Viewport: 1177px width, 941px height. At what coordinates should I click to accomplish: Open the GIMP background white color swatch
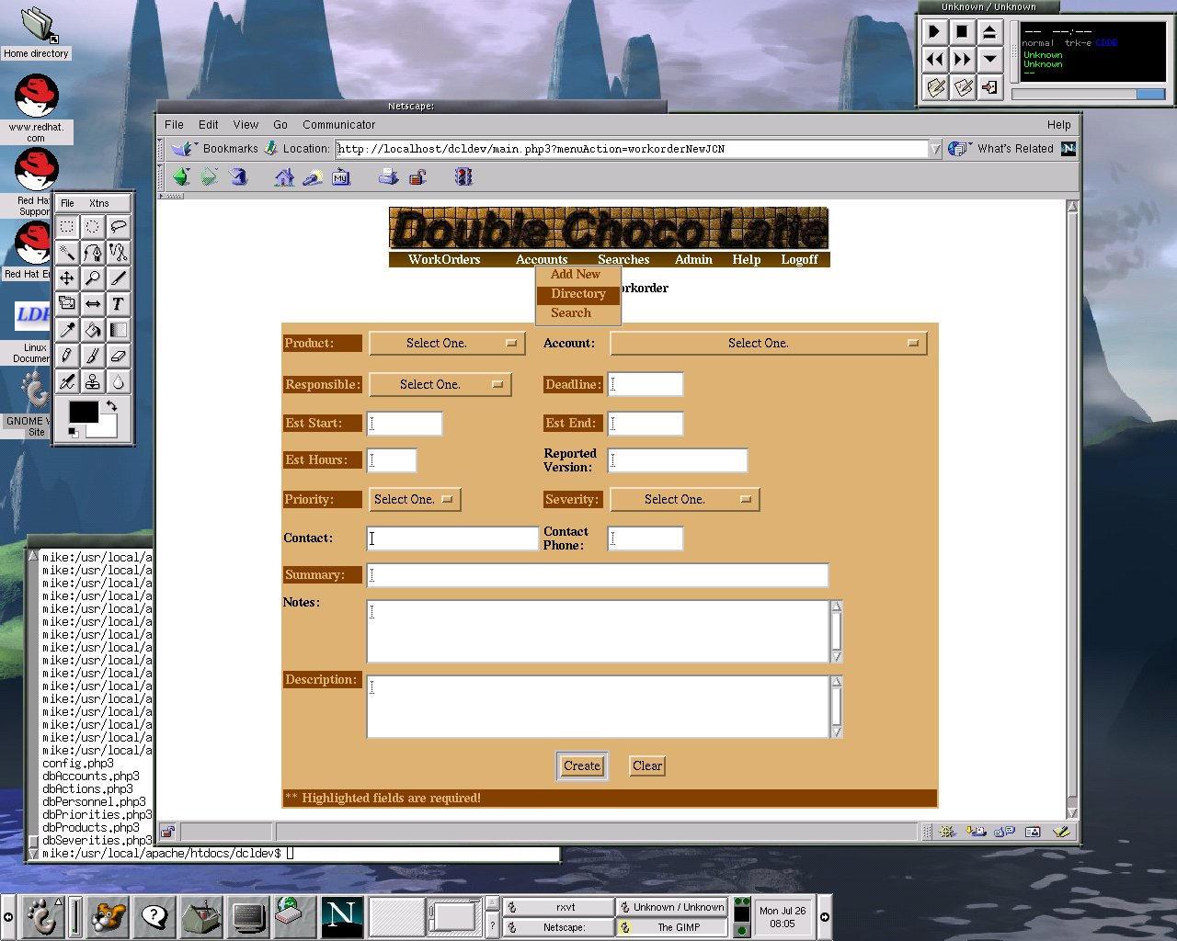click(109, 430)
